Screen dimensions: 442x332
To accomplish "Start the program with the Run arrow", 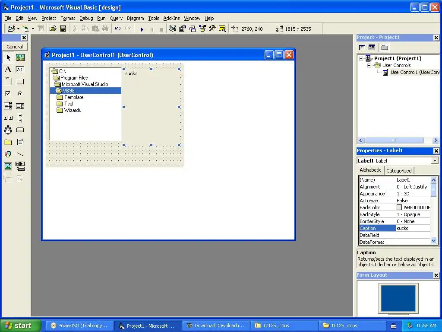I will pos(142,29).
